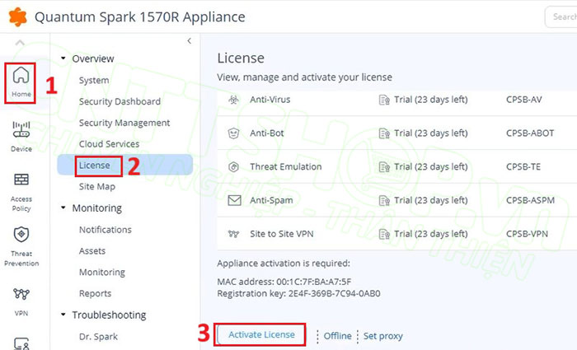Select the License menu item

pos(125,165)
